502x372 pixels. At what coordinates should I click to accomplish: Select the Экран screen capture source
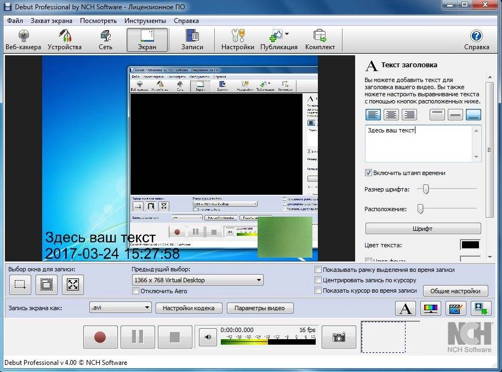[x=147, y=40]
